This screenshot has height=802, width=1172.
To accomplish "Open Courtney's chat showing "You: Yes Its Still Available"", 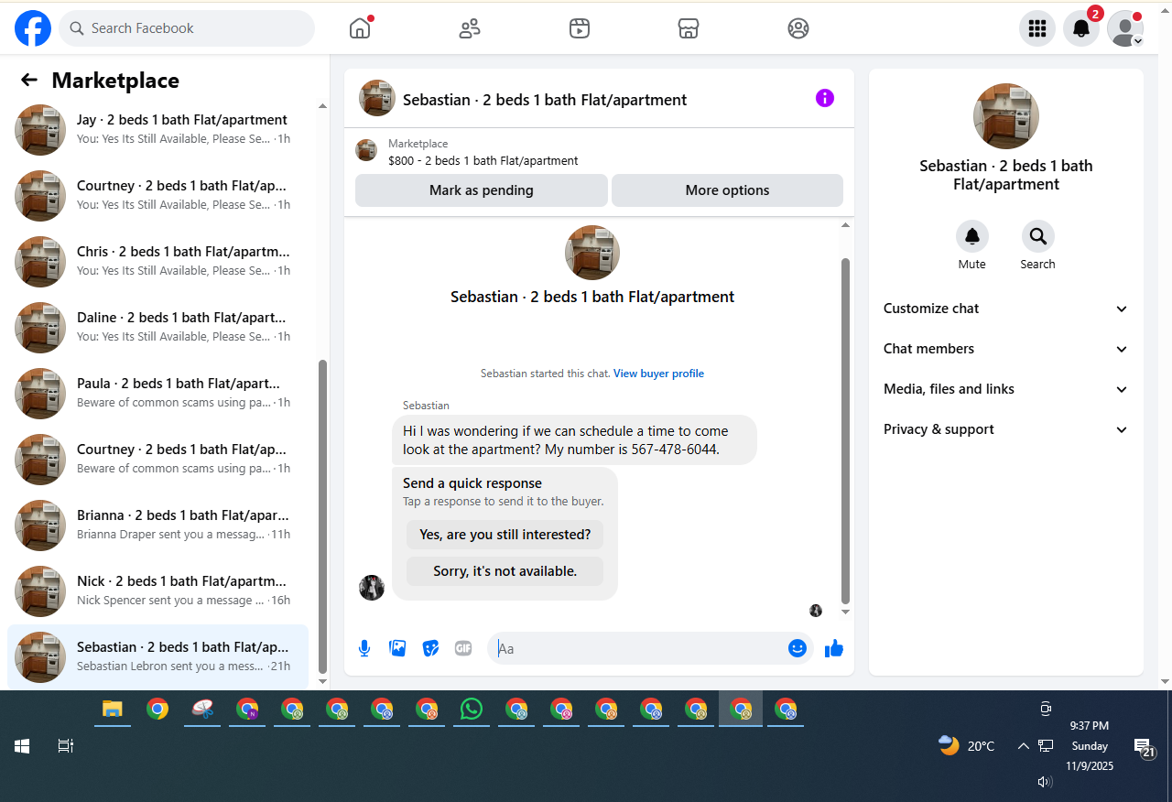I will (157, 196).
